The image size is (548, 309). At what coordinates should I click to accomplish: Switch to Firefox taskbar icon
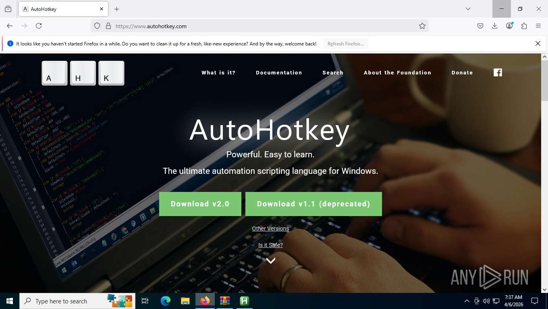[205, 301]
